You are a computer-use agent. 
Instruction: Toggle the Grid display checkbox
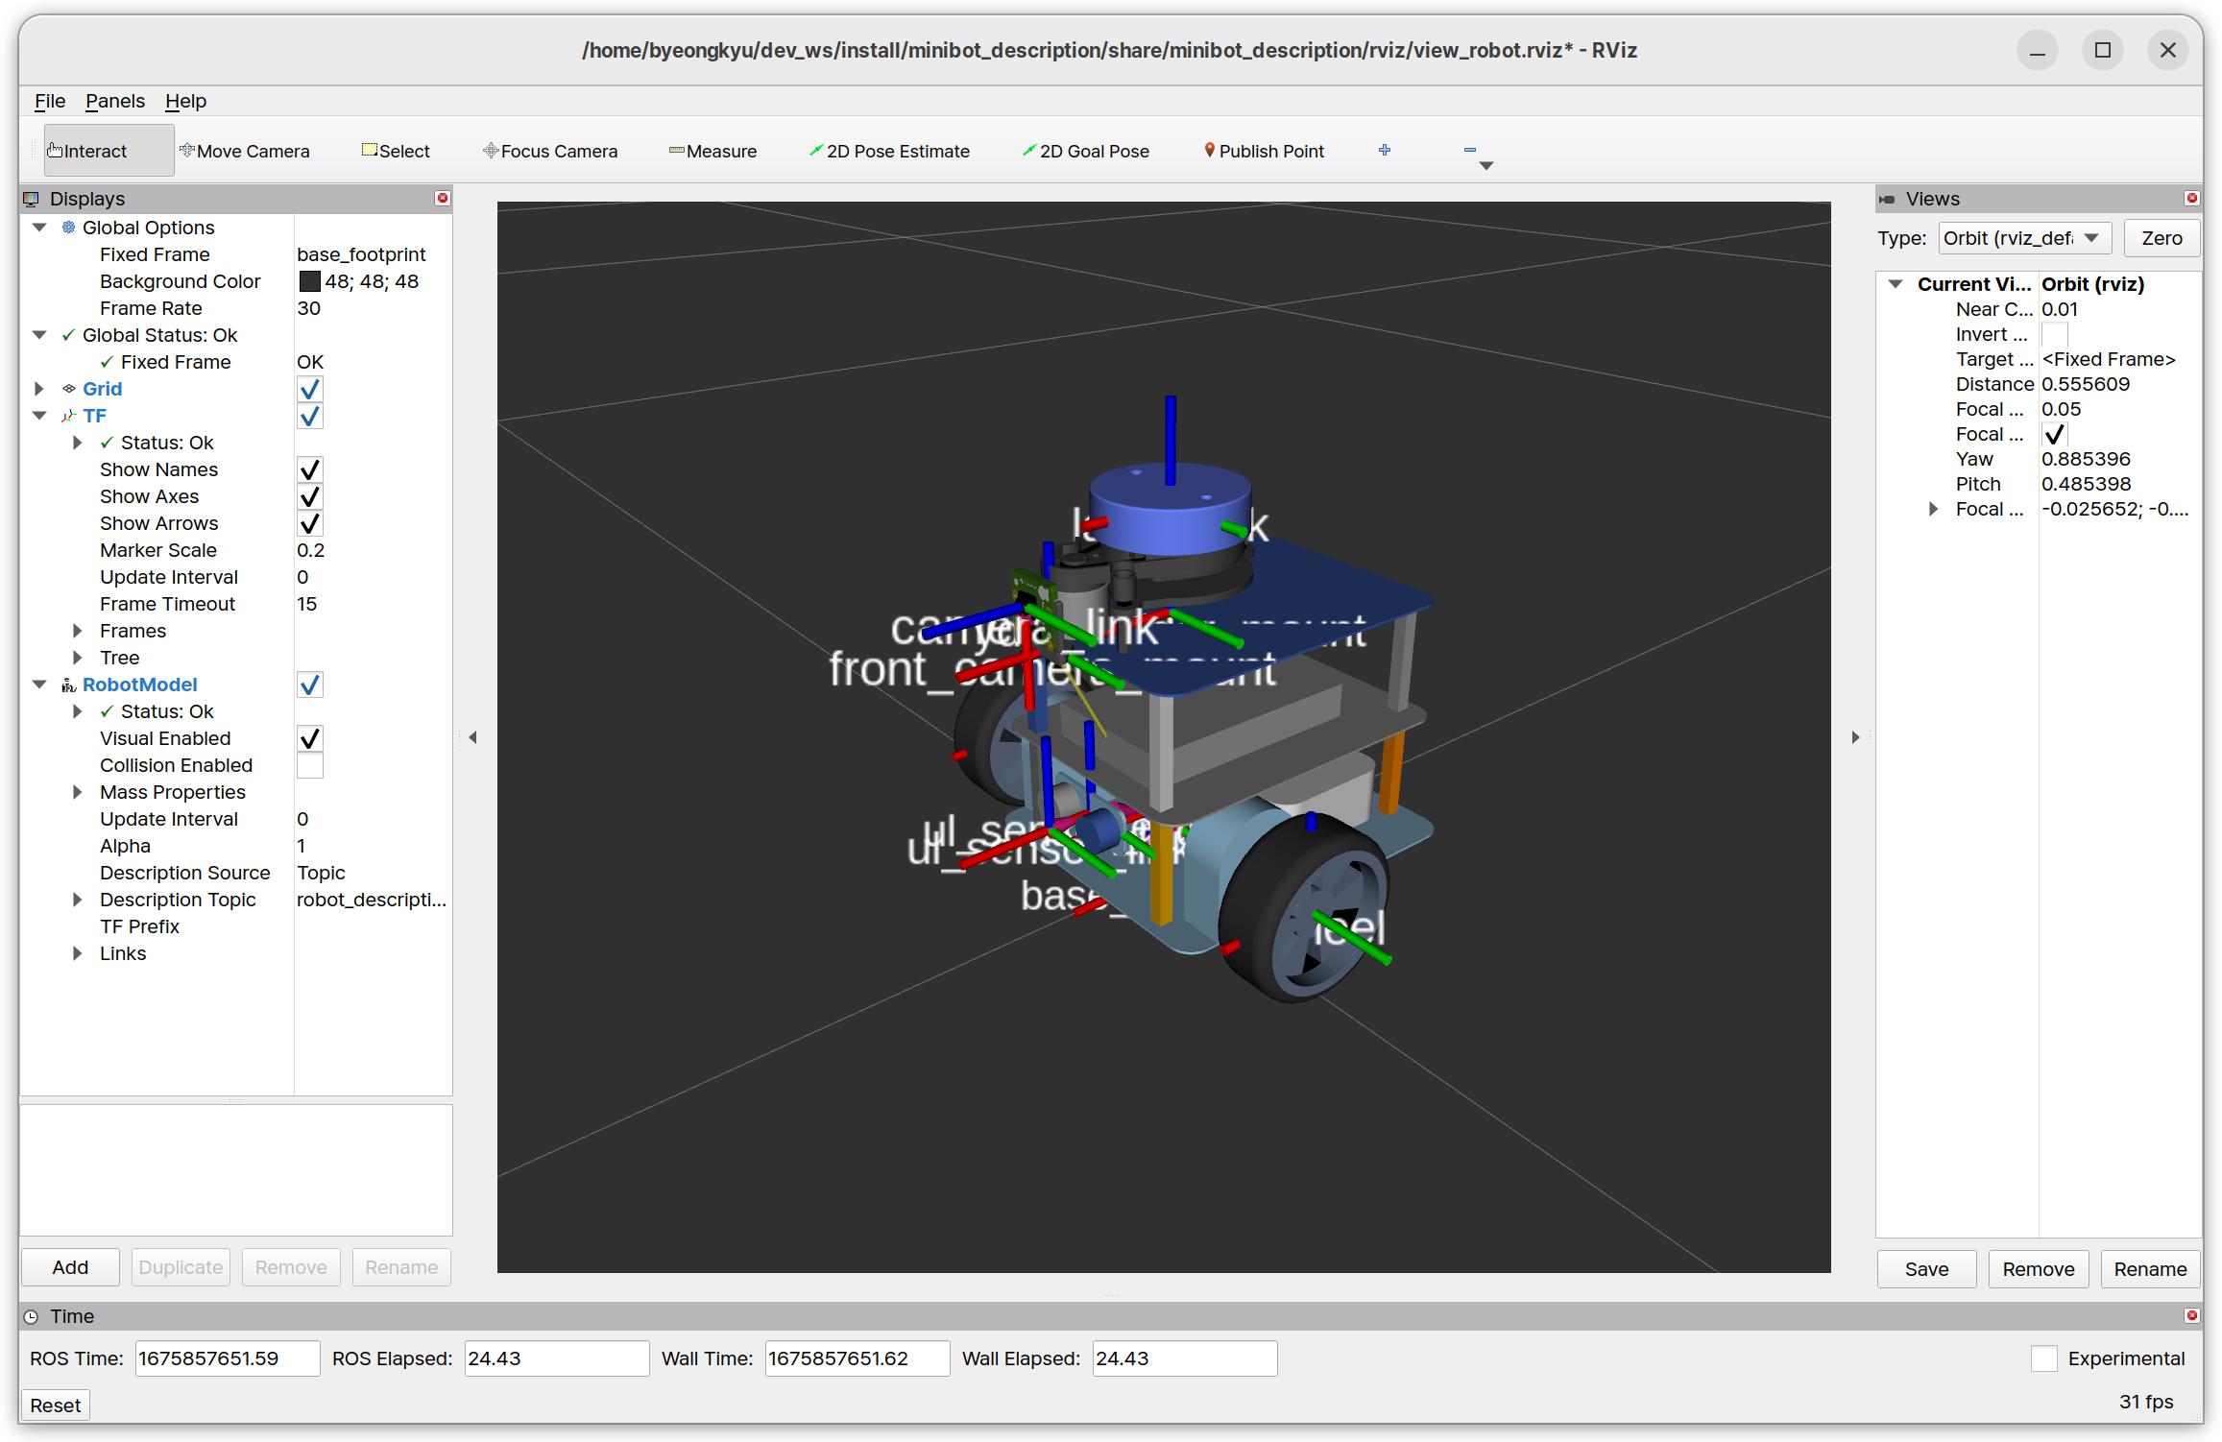pyautogui.click(x=309, y=389)
